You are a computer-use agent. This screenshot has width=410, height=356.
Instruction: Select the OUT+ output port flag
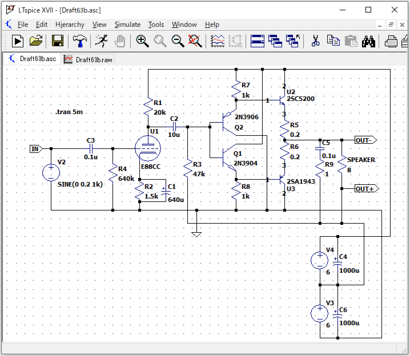367,189
